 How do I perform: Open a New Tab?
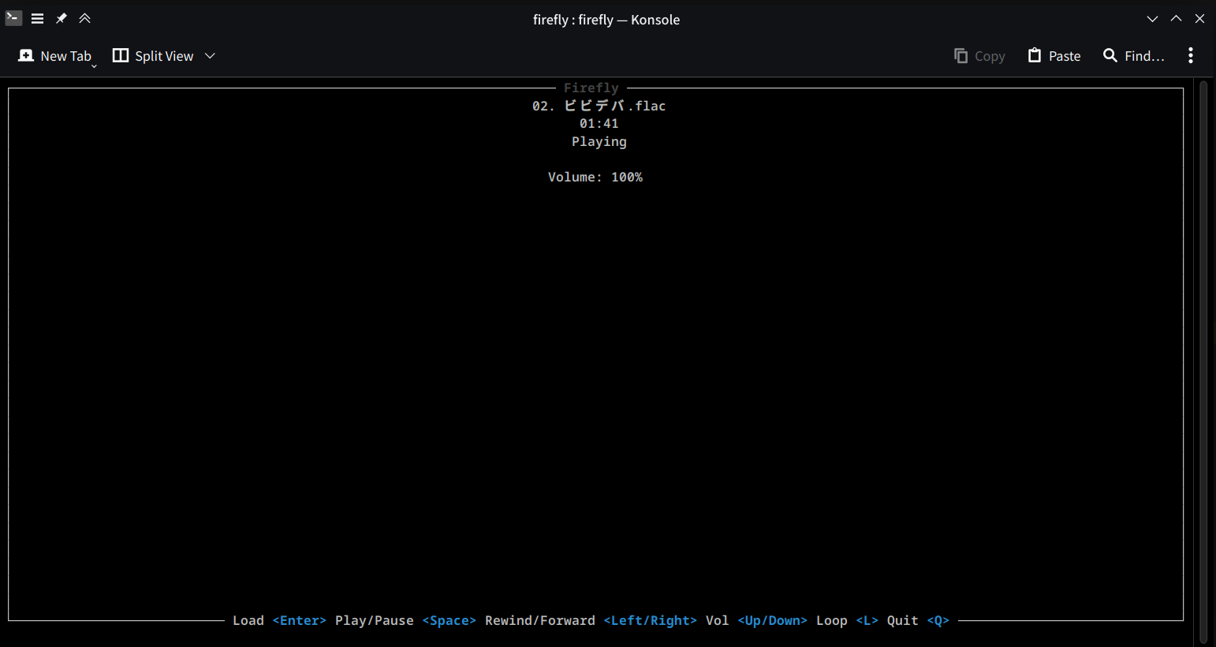coord(56,56)
